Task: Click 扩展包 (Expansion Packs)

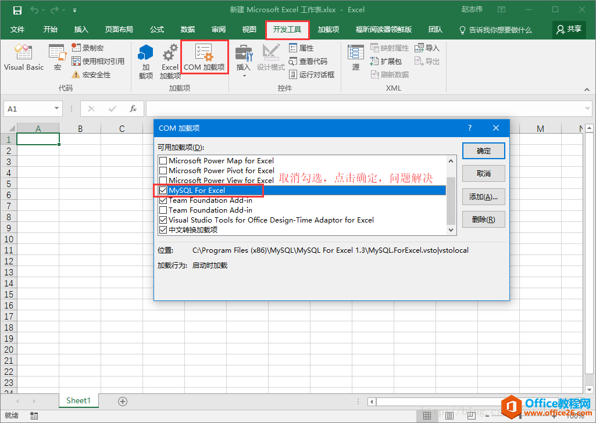Action: [386, 61]
